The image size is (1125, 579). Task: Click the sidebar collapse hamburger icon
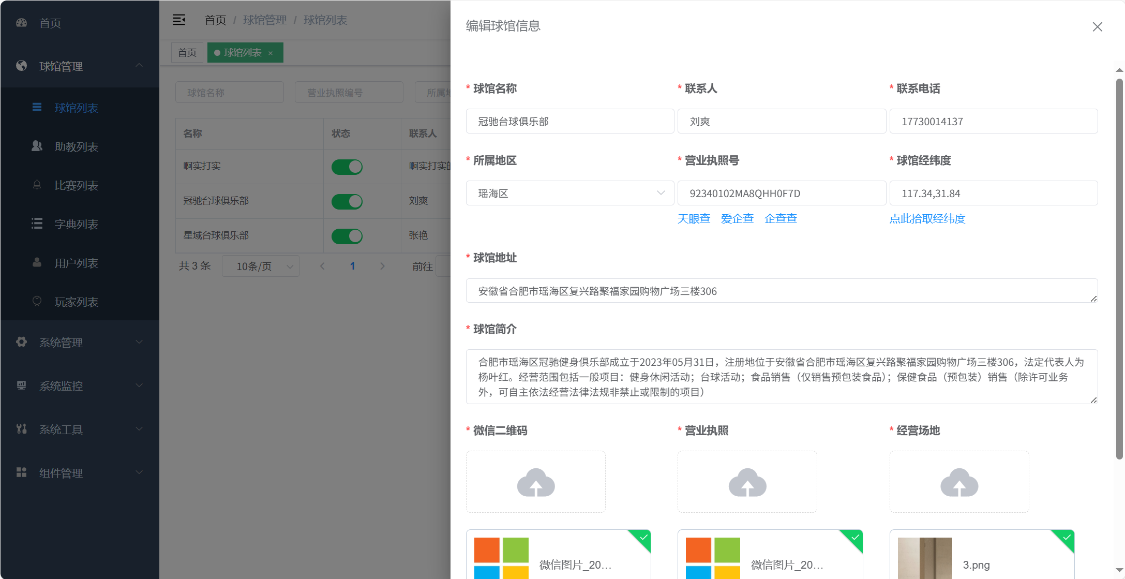click(x=179, y=20)
